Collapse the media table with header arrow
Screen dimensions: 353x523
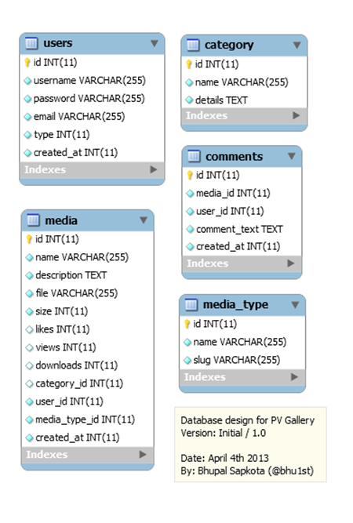click(144, 220)
